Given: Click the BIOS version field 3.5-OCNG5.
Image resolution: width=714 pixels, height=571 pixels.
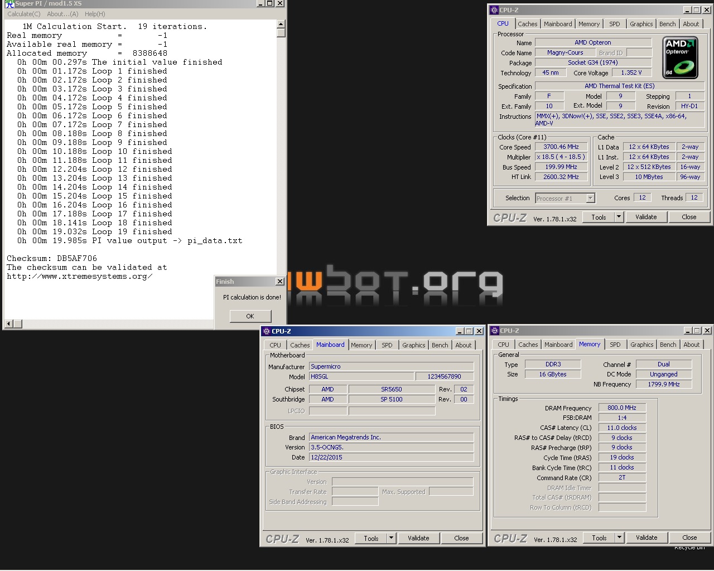Looking at the screenshot, I should tap(392, 447).
